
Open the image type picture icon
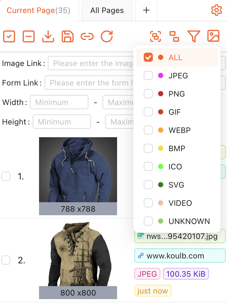point(213,36)
